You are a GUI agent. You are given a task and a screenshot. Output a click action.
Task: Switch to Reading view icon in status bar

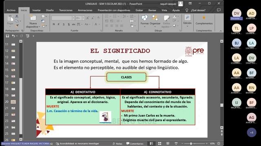point(168,144)
